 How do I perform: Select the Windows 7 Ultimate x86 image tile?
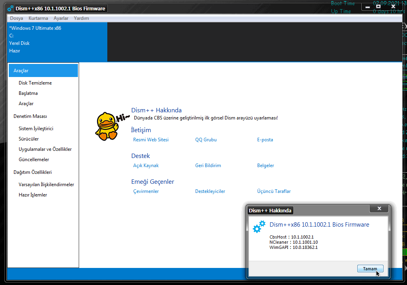point(57,42)
